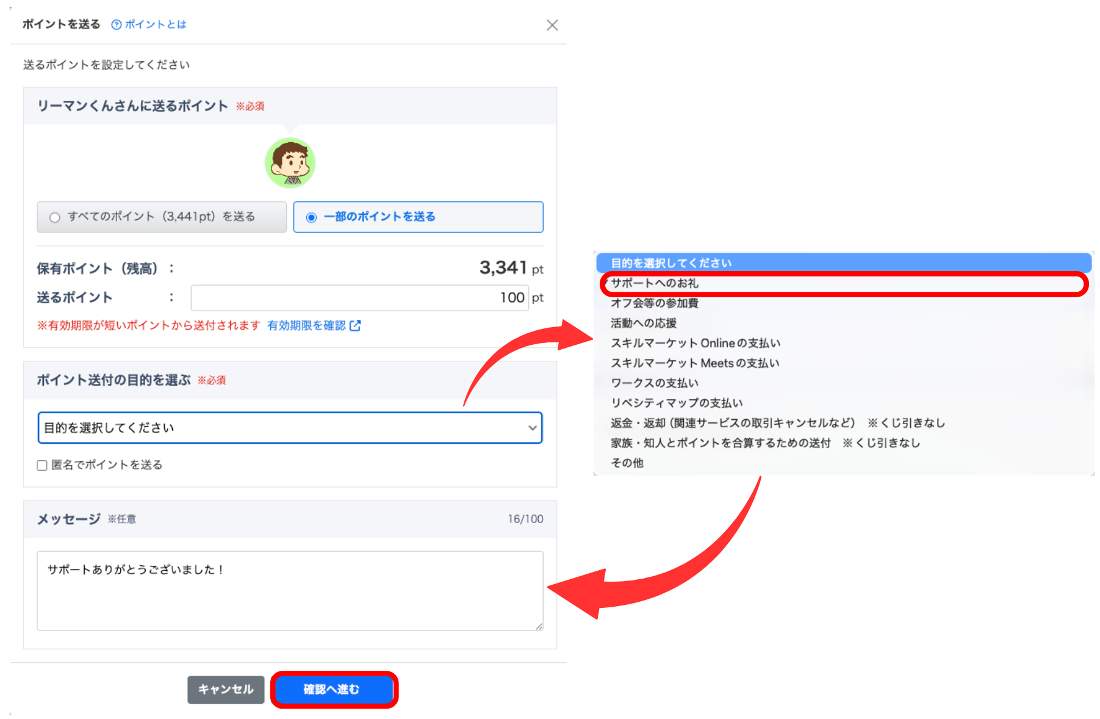Click the chevron on the purpose selector

[x=534, y=428]
